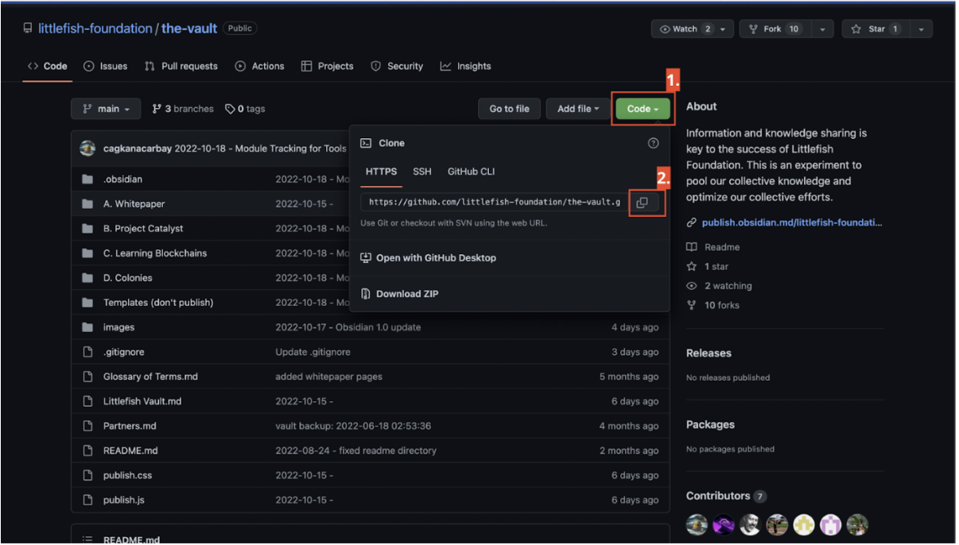Screen dimensions: 959x545
Task: Open the Add file dropdown
Action: (577, 109)
